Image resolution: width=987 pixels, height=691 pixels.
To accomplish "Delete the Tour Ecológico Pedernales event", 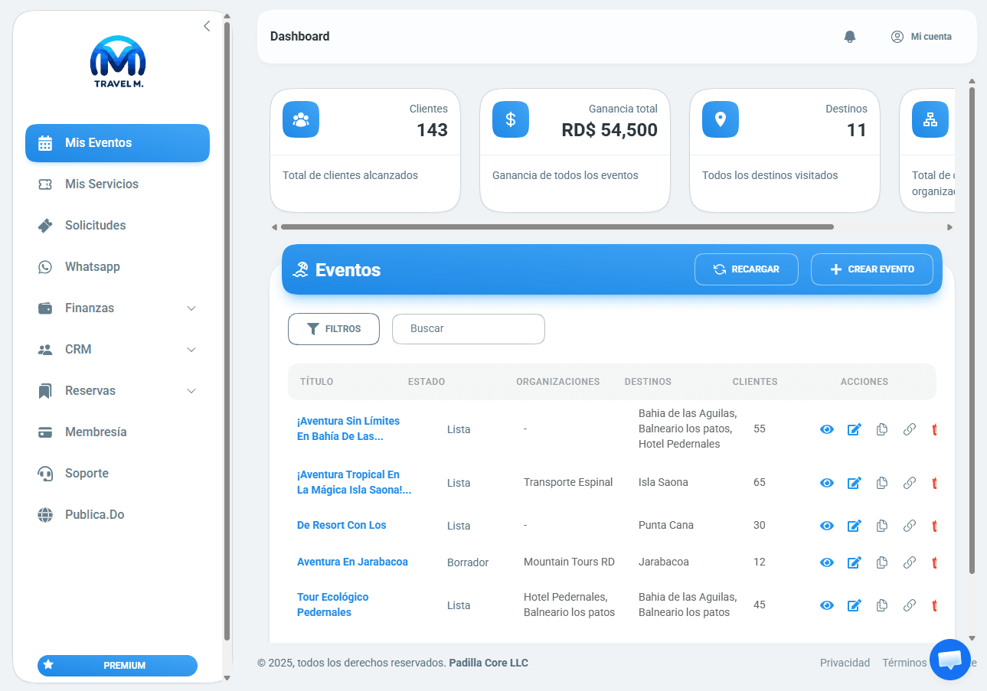I will [x=934, y=605].
